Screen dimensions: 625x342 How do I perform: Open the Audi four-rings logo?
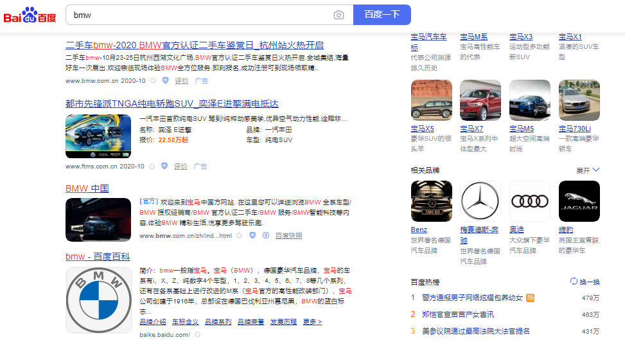(x=529, y=201)
